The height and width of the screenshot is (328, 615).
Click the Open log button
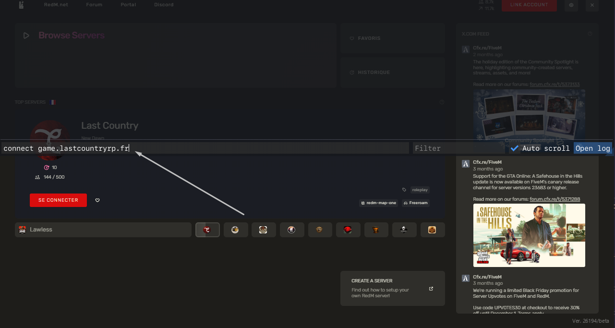592,148
